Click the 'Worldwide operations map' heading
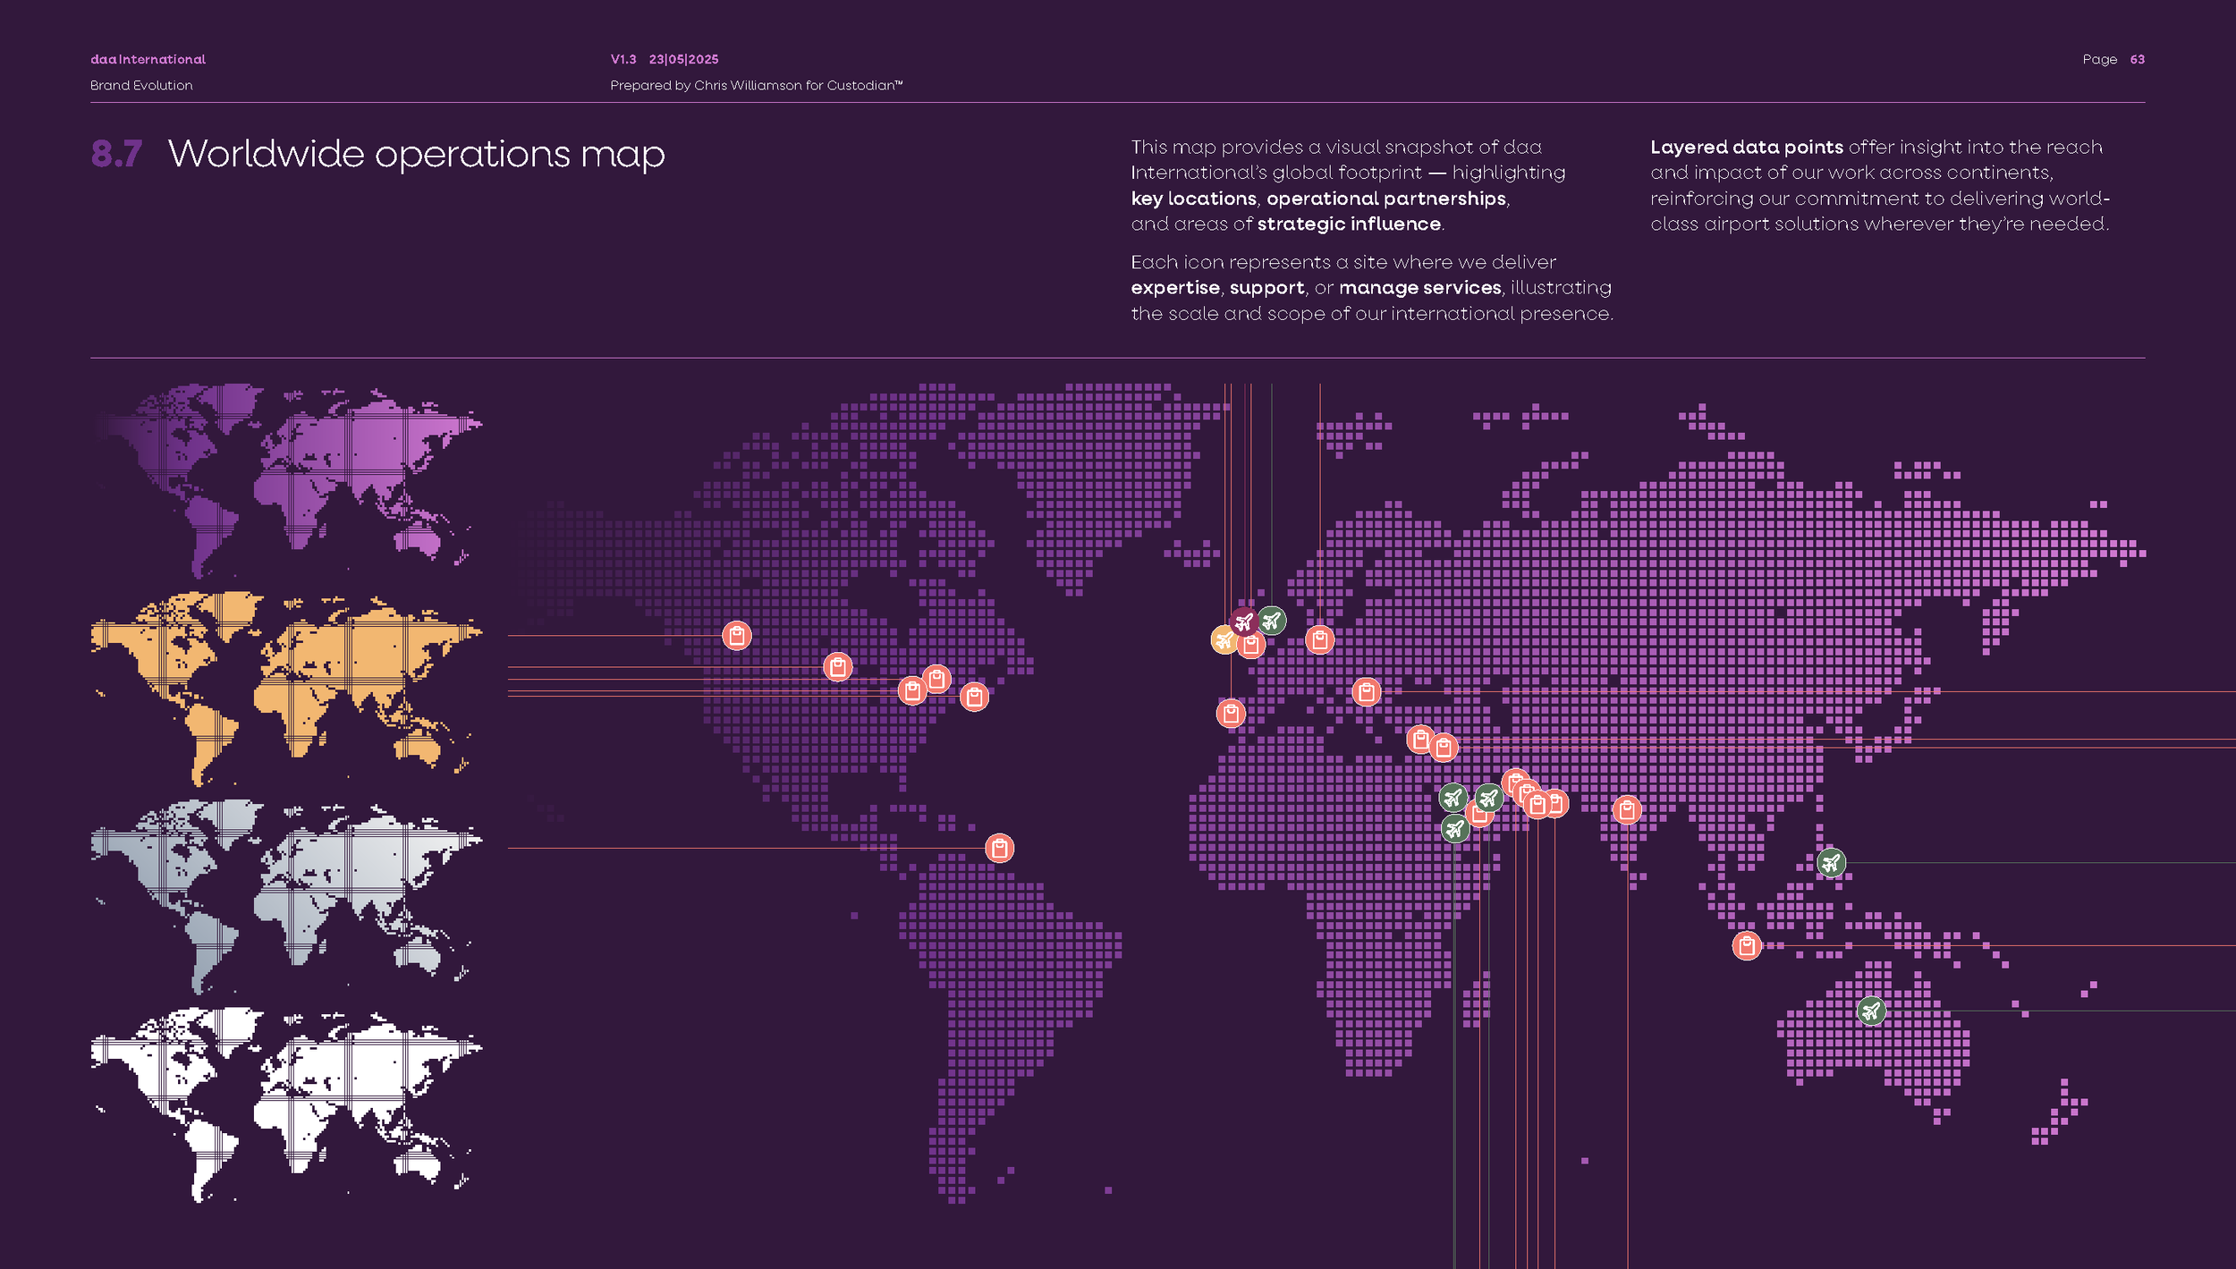The height and width of the screenshot is (1269, 2236). pyautogui.click(x=417, y=155)
